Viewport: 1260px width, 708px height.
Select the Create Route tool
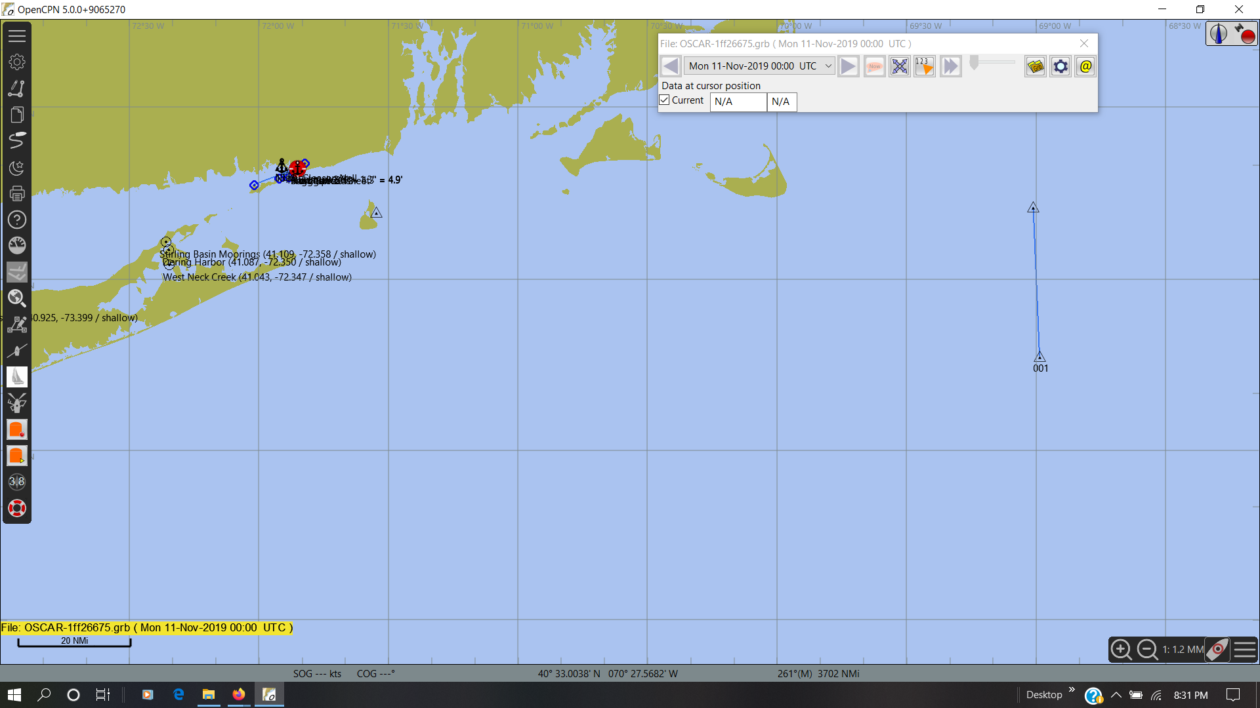(17, 88)
